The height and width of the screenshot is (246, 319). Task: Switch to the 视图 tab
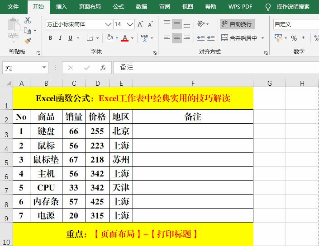(188, 7)
